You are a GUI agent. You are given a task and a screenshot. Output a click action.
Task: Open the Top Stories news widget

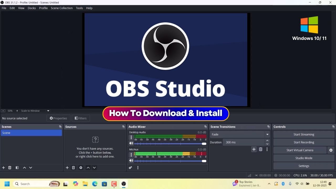click(x=247, y=183)
